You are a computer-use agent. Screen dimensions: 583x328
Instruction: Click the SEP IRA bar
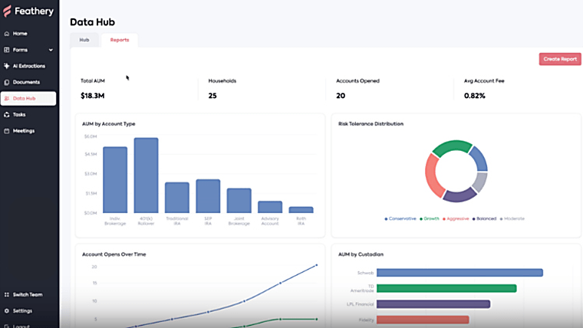coord(208,196)
